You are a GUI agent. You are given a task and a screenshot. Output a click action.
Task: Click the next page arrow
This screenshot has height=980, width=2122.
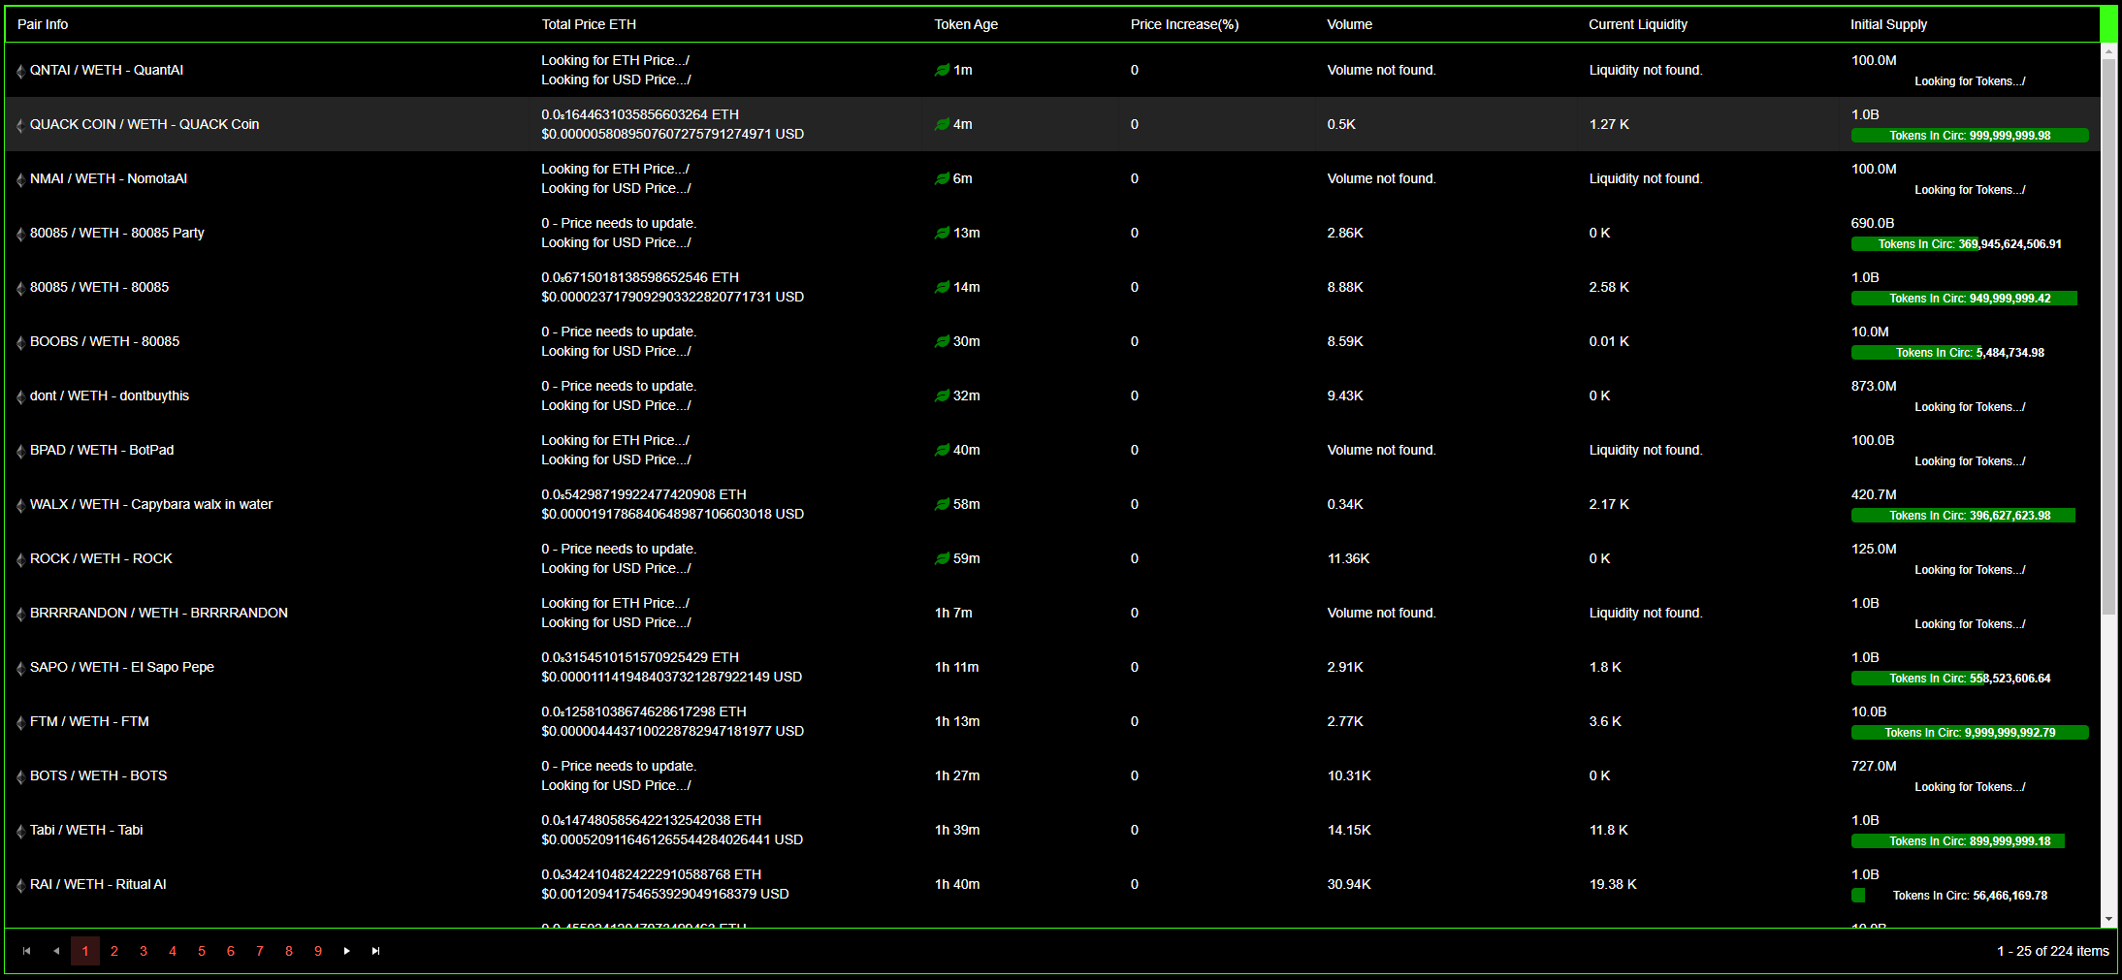pos(346,951)
